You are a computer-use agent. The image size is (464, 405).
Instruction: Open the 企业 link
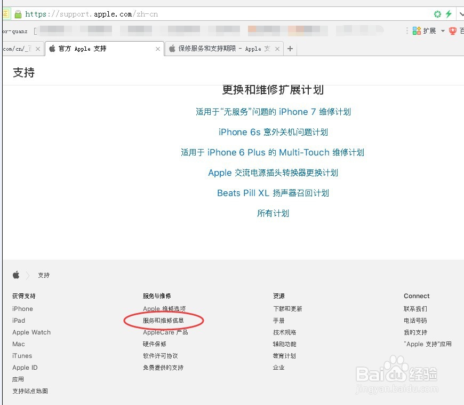[278, 368]
